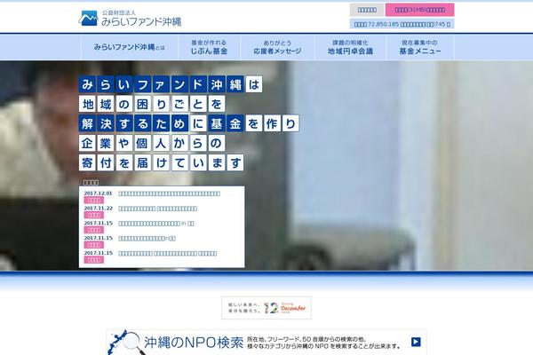
Task: Open the じぶん基金 navigation item
Action: click(x=209, y=47)
